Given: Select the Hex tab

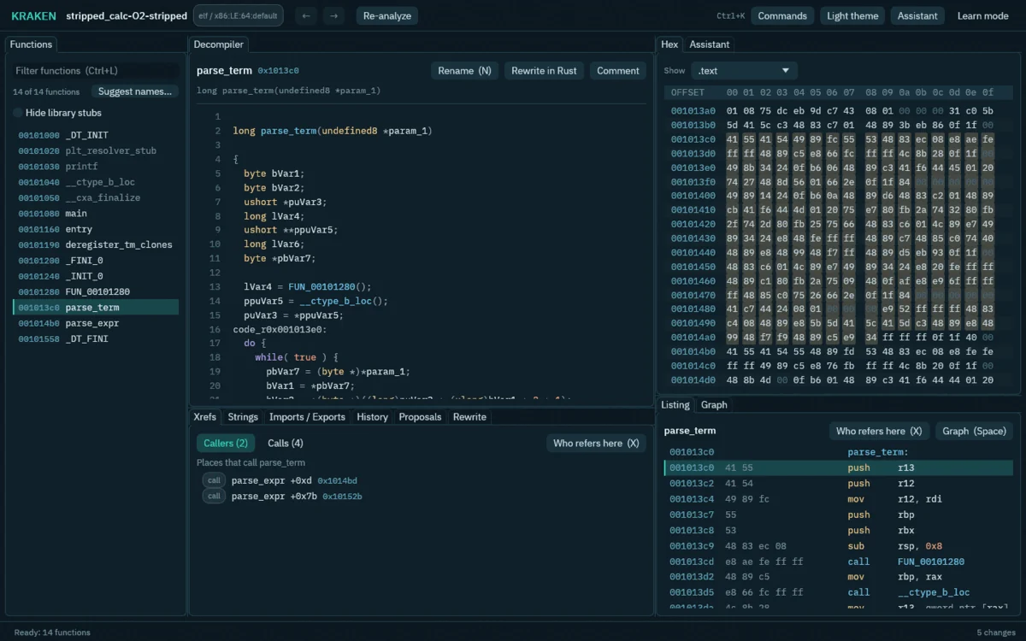Looking at the screenshot, I should pos(669,44).
